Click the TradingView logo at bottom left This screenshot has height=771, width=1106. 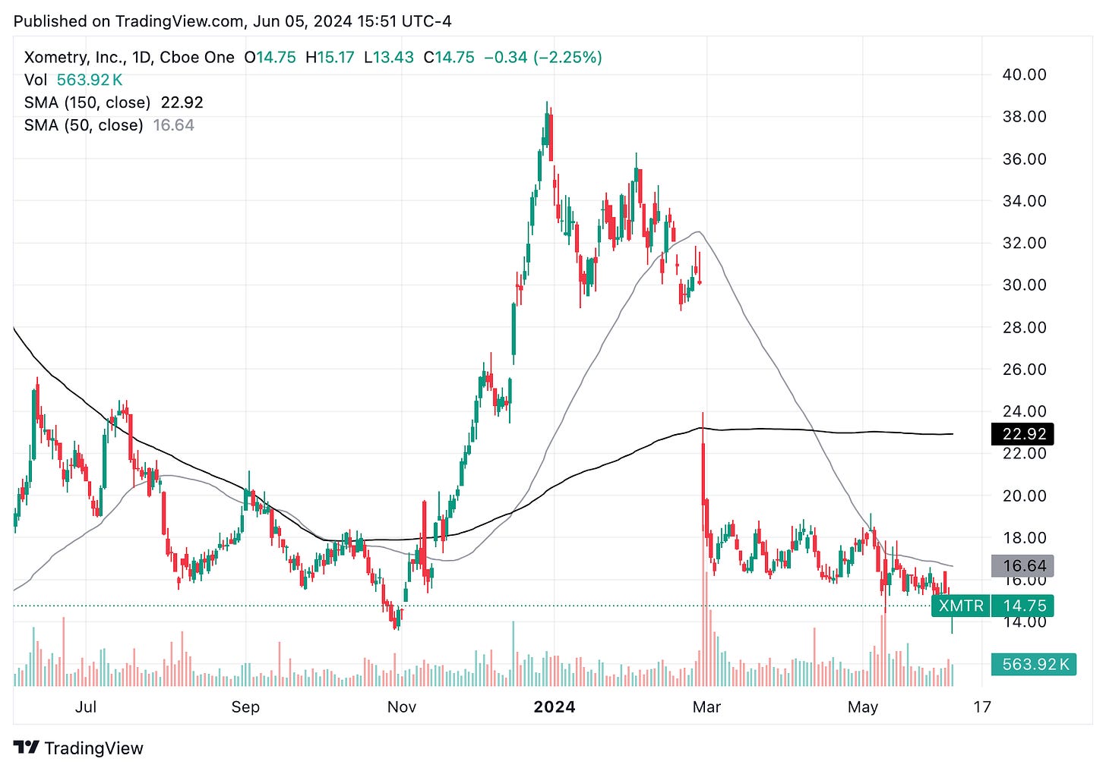pyautogui.click(x=78, y=748)
